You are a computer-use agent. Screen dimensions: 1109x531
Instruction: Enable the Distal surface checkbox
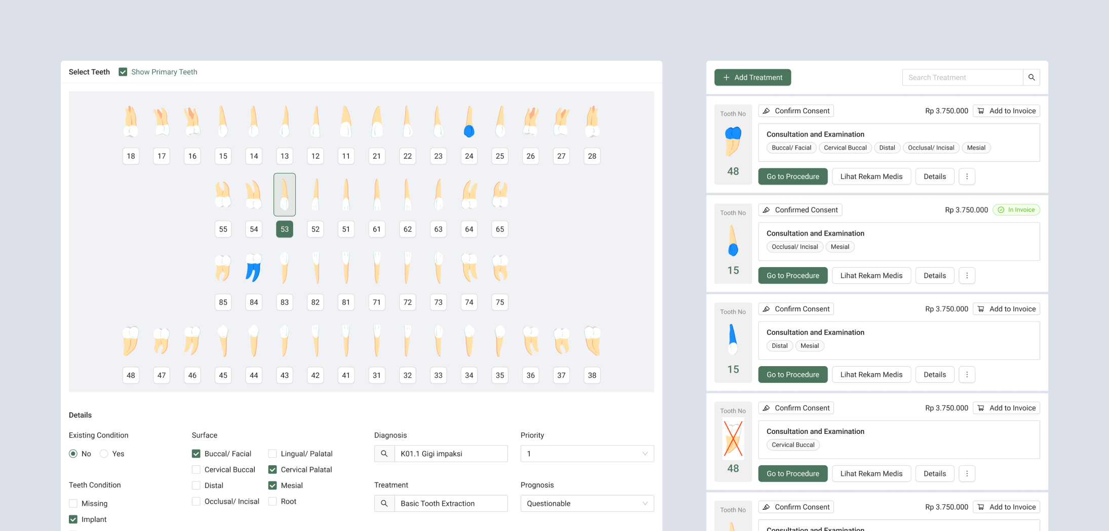click(x=196, y=485)
